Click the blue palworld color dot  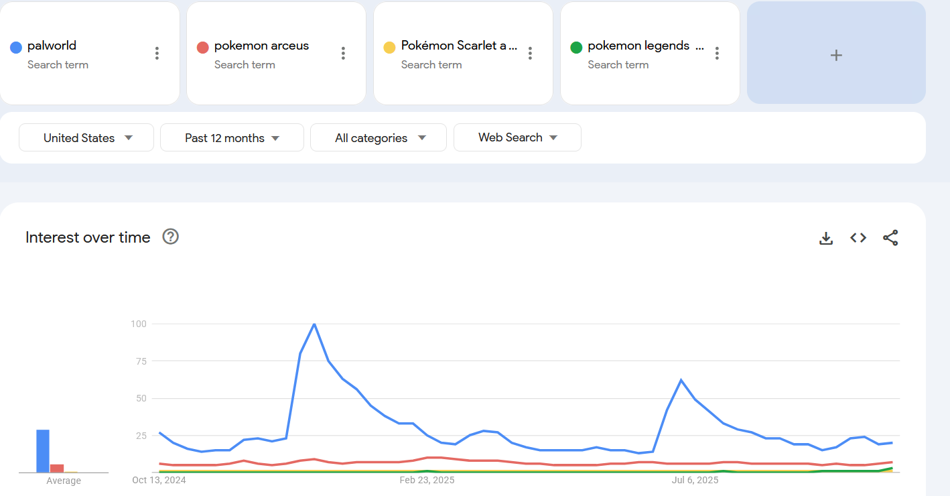click(x=16, y=47)
